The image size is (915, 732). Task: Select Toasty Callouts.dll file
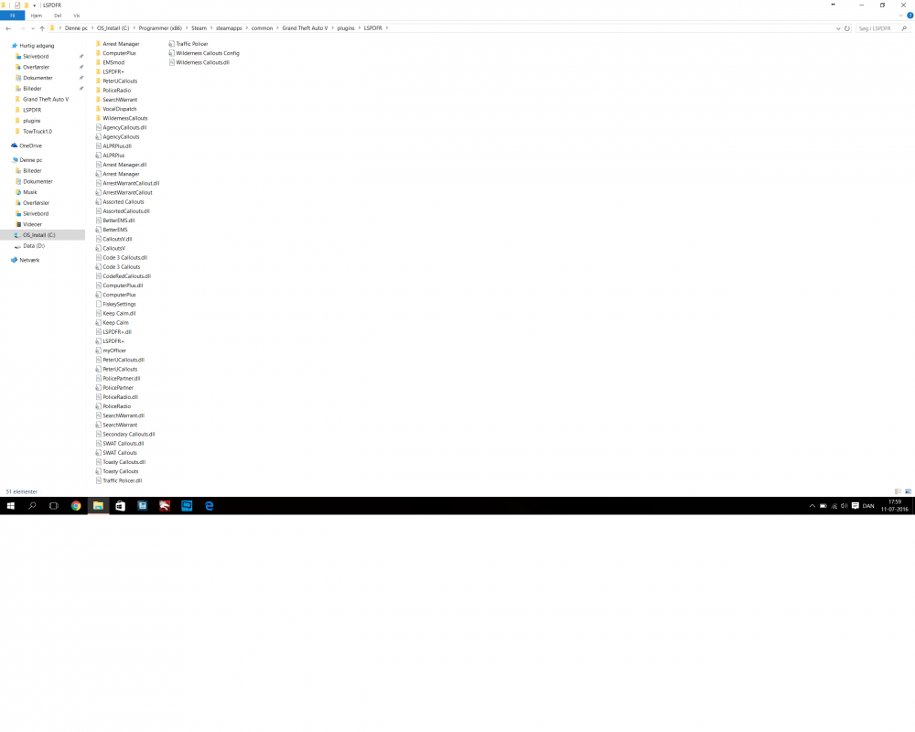point(124,462)
